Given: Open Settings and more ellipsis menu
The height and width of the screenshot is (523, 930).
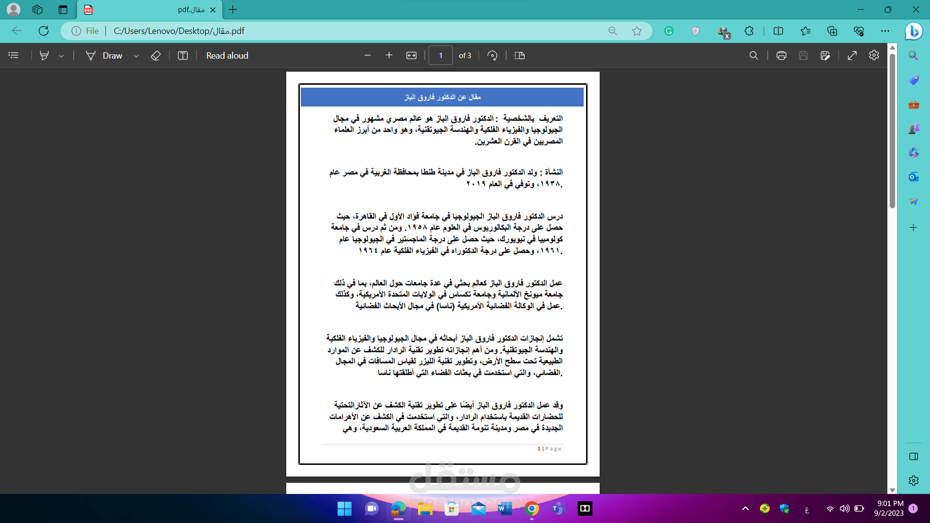Looking at the screenshot, I should pyautogui.click(x=885, y=31).
